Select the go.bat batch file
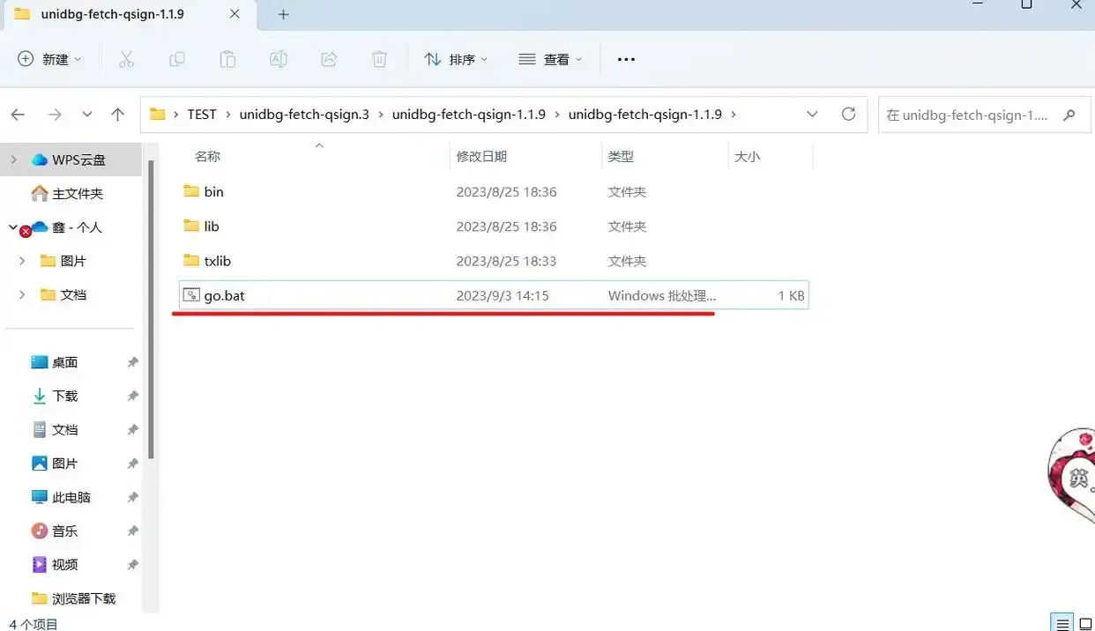The width and height of the screenshot is (1095, 631). tap(224, 295)
